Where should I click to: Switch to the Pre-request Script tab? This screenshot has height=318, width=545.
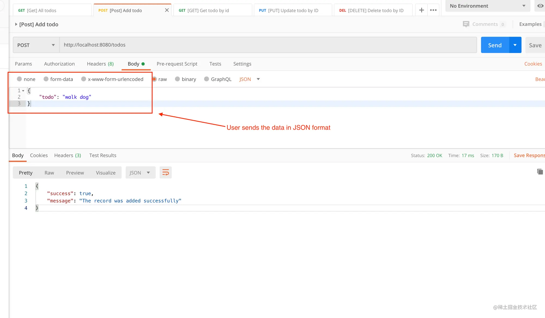(177, 64)
